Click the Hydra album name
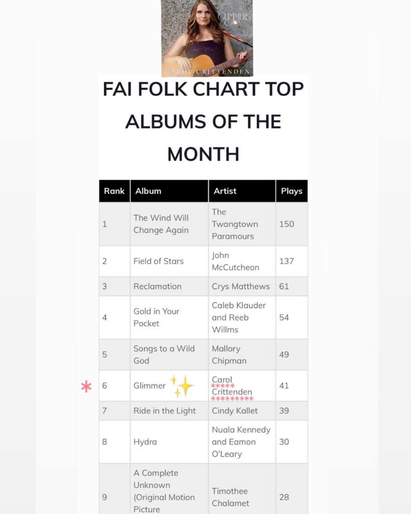The height and width of the screenshot is (514, 411). 145,442
